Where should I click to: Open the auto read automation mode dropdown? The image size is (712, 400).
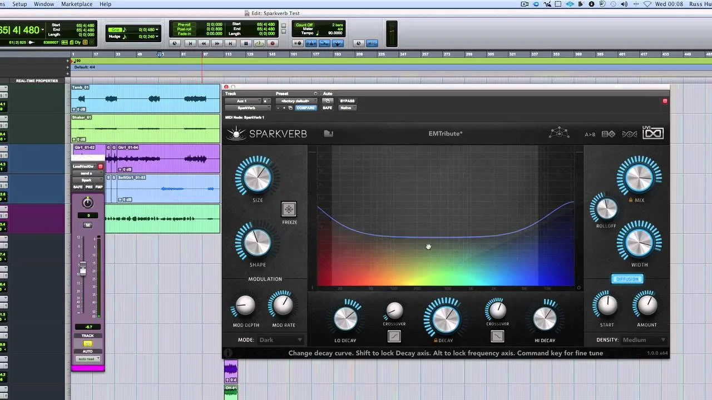(87, 359)
